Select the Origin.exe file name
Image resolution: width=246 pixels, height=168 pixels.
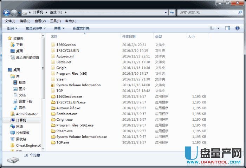point(64,120)
